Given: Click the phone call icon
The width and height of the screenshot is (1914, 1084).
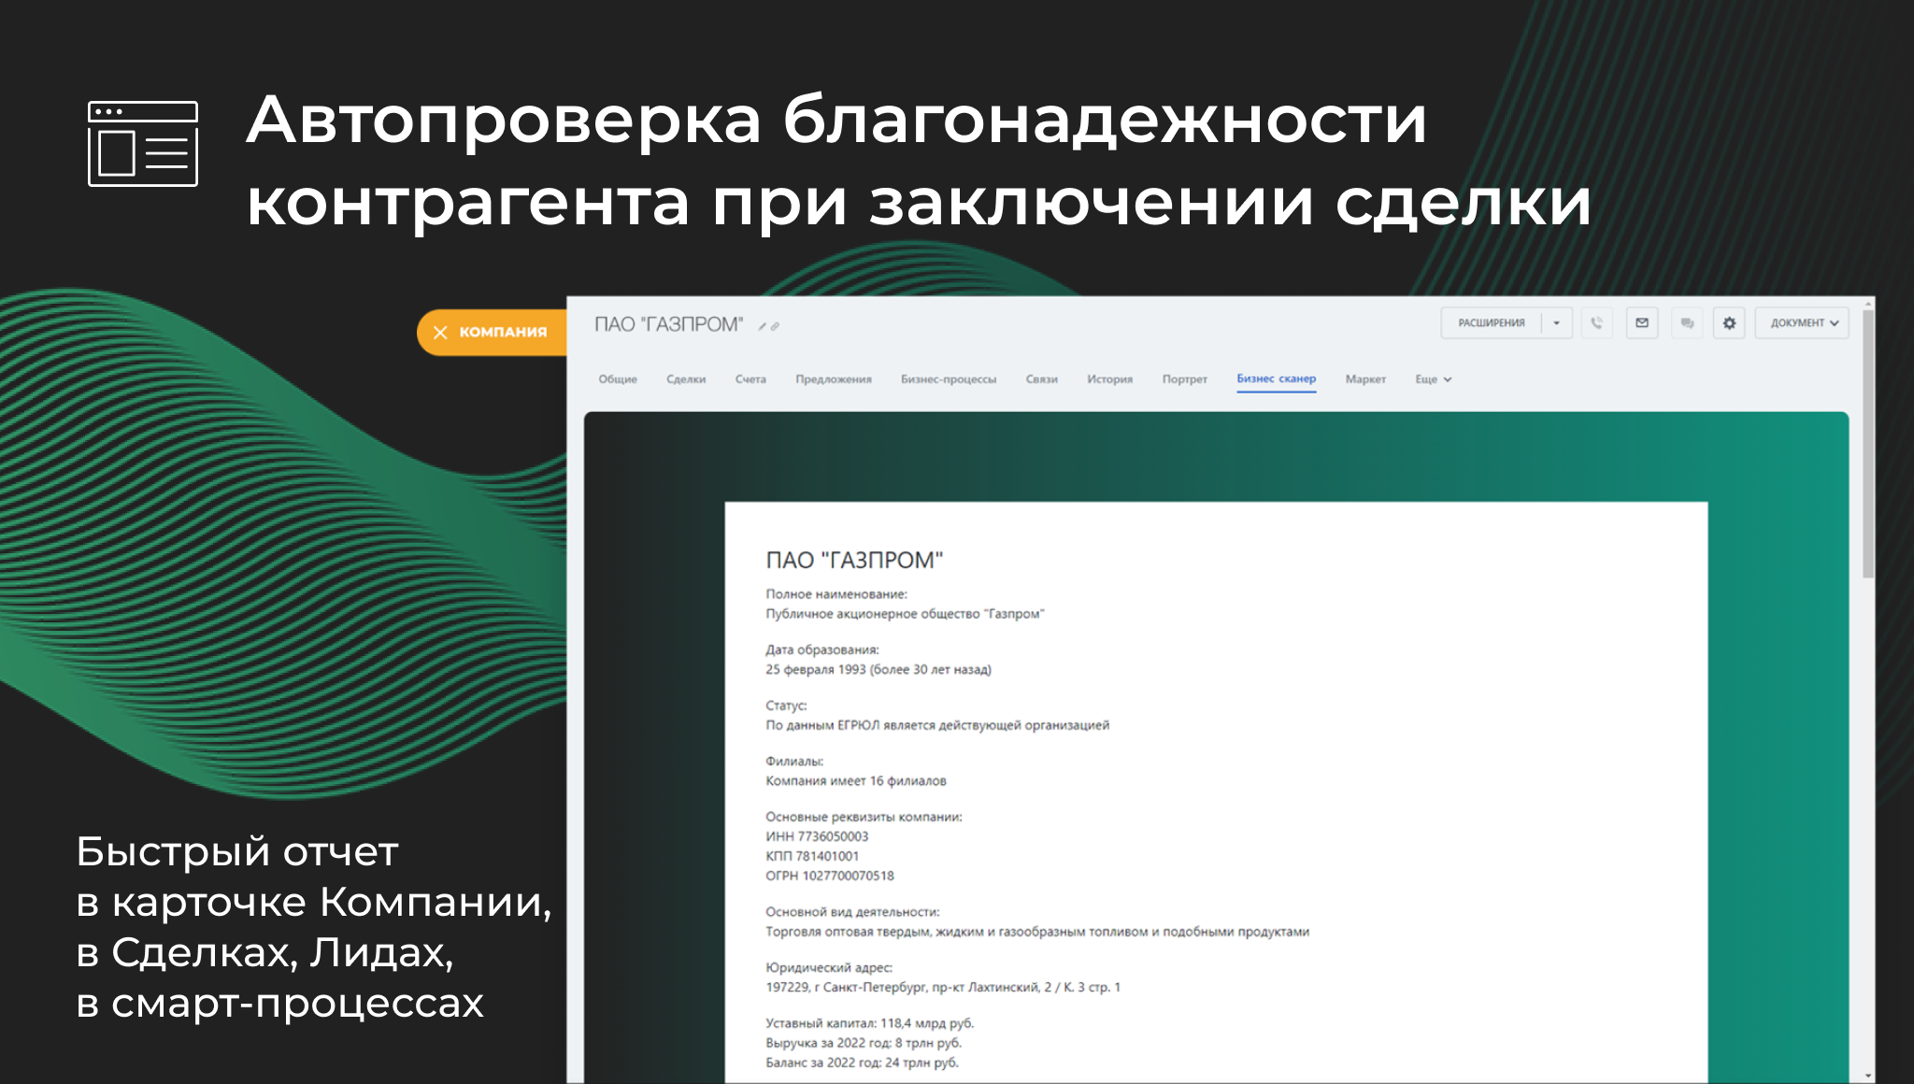Looking at the screenshot, I should (1596, 323).
